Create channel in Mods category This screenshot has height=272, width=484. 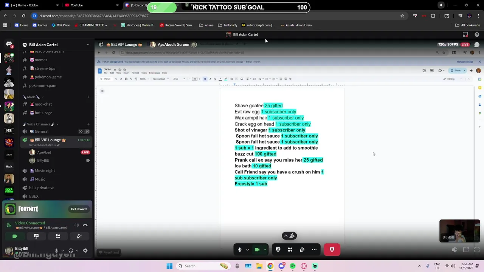click(x=88, y=97)
